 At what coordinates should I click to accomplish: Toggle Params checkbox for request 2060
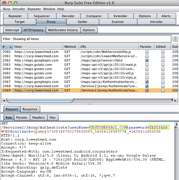click(147, 52)
